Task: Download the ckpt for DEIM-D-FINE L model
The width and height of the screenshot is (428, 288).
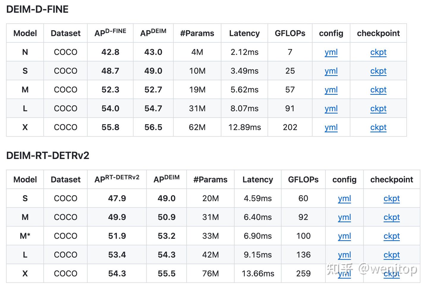Action: (378, 108)
